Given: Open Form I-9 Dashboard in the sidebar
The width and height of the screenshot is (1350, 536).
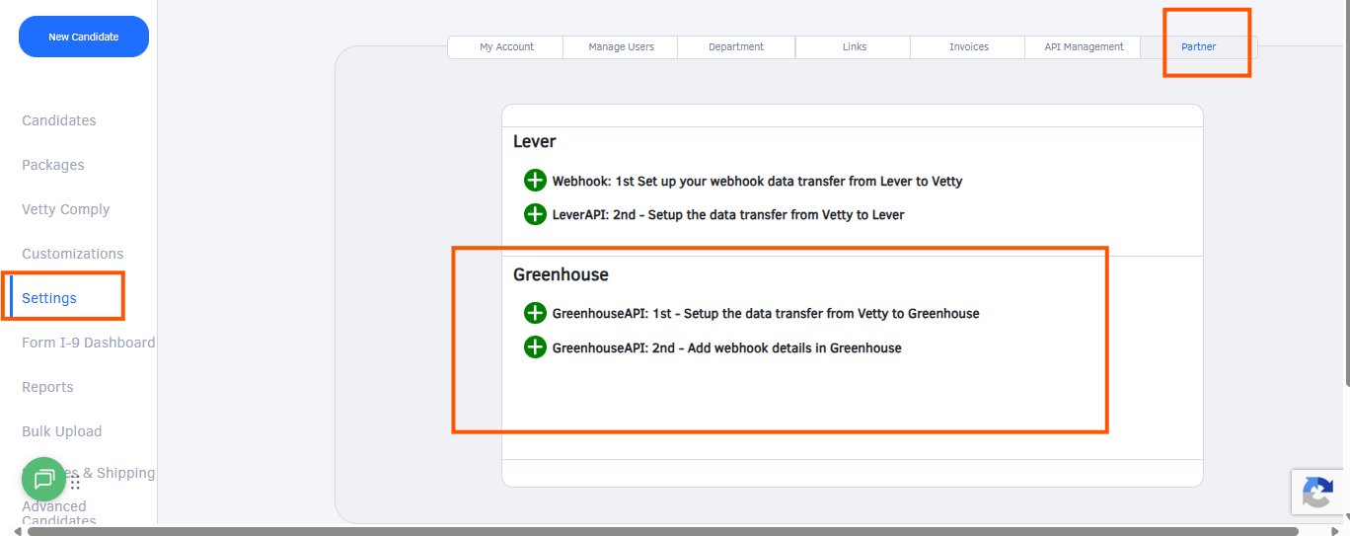Looking at the screenshot, I should [89, 343].
